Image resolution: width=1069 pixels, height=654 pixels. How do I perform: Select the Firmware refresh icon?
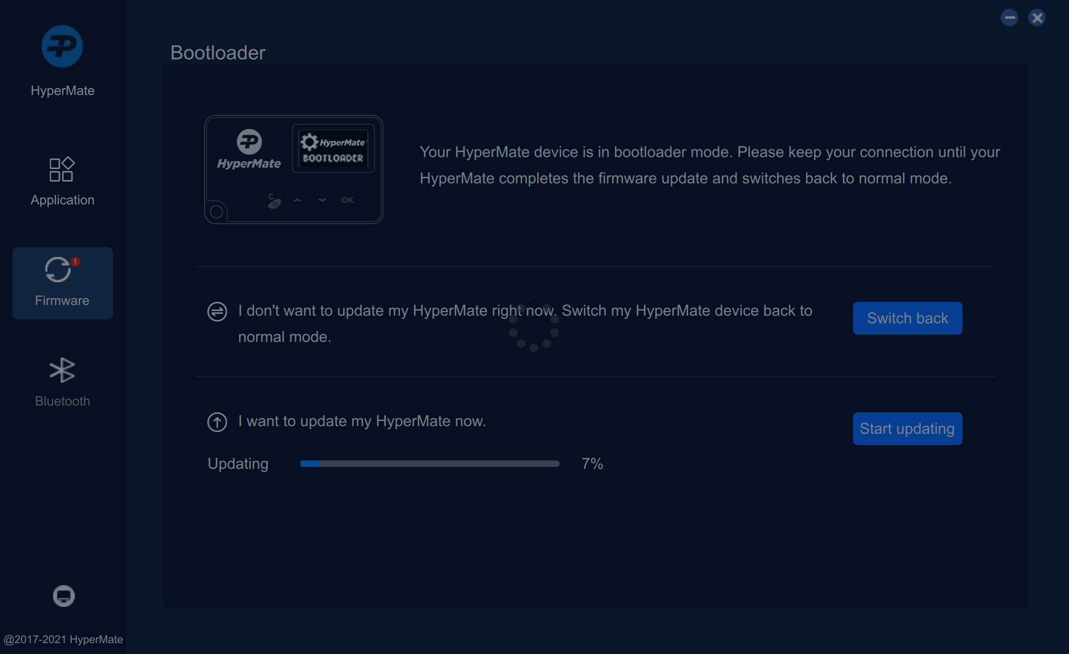click(x=58, y=270)
